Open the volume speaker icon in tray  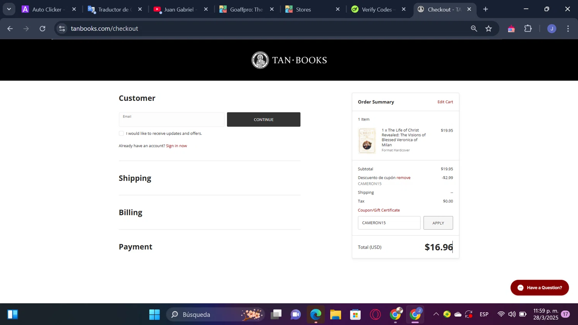coord(512,314)
